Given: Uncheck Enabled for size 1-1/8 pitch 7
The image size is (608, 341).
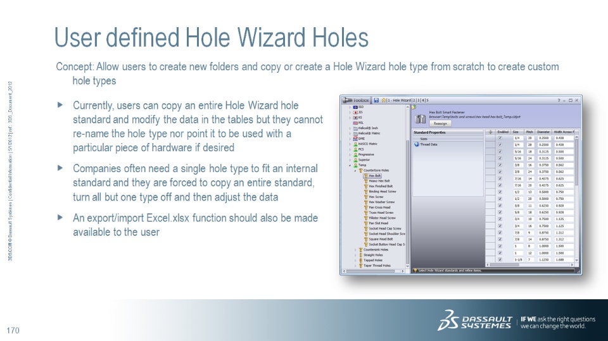Looking at the screenshot, I should [x=500, y=259].
